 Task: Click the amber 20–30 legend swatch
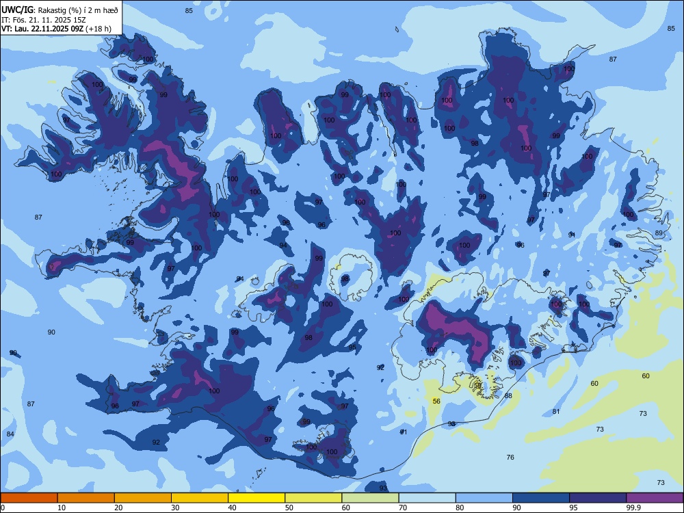pyautogui.click(x=143, y=498)
